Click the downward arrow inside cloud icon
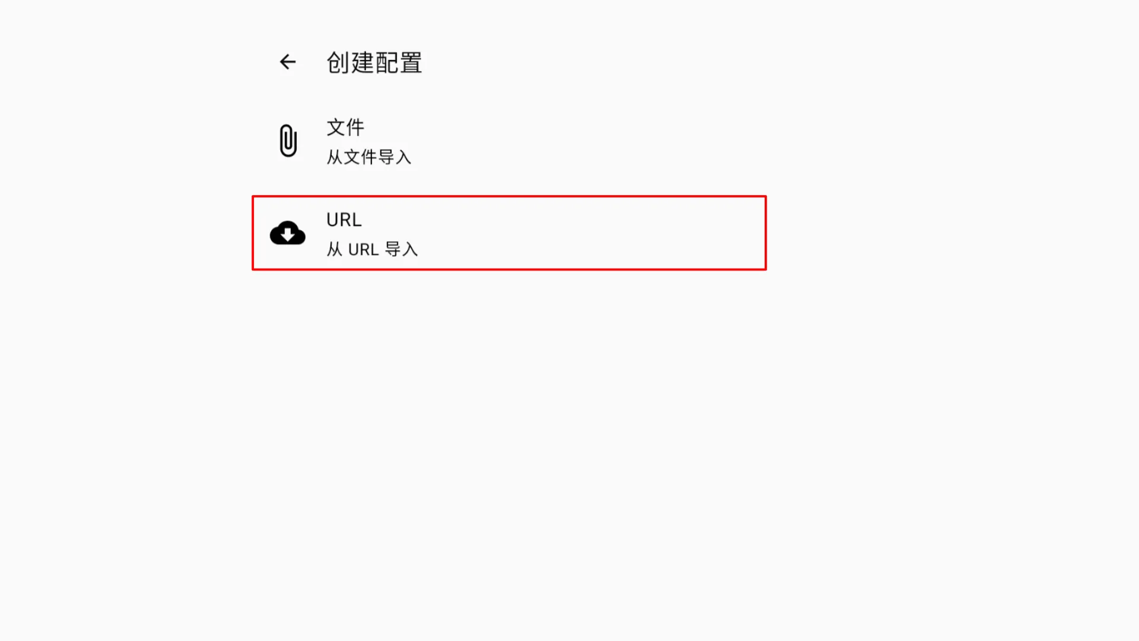Viewport: 1139px width, 641px height. pos(288,235)
